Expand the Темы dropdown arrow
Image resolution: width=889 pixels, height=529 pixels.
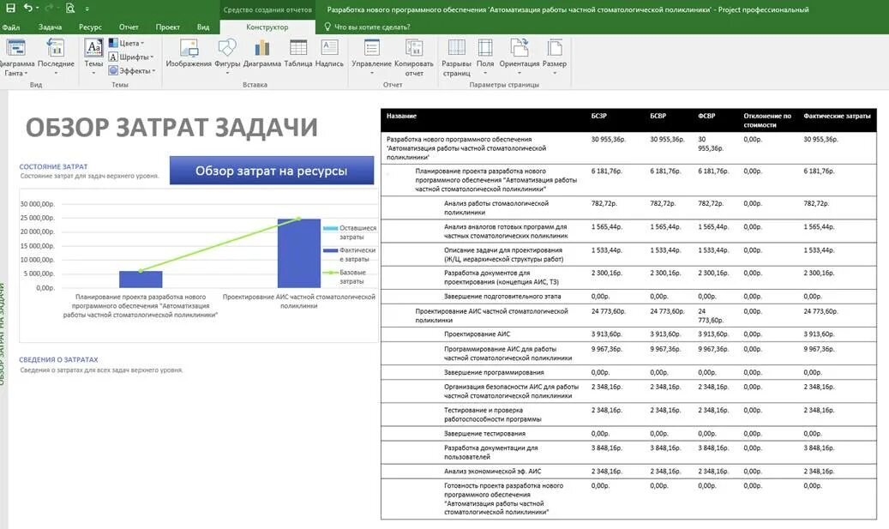tap(93, 73)
